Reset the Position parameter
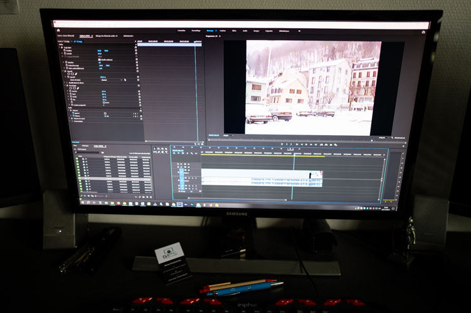The image size is (471, 313). pyautogui.click(x=136, y=50)
